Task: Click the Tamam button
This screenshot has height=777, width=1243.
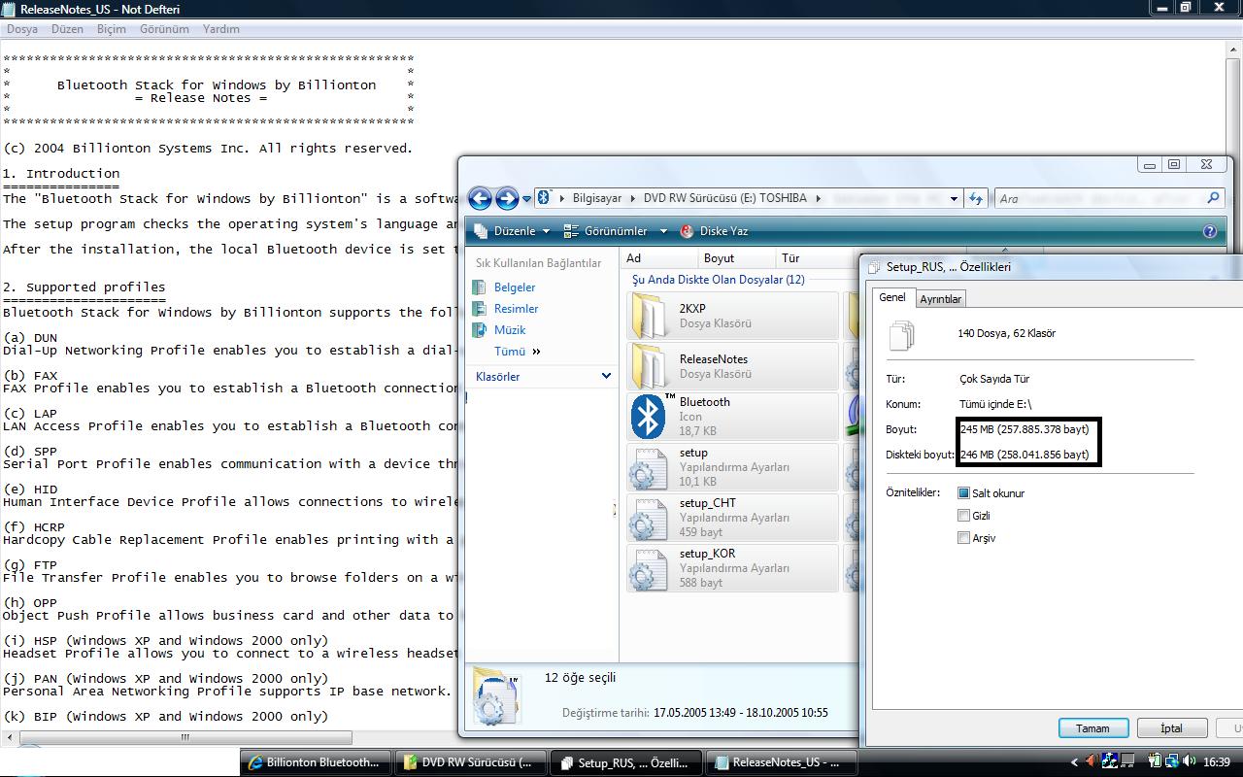Action: 1092,728
